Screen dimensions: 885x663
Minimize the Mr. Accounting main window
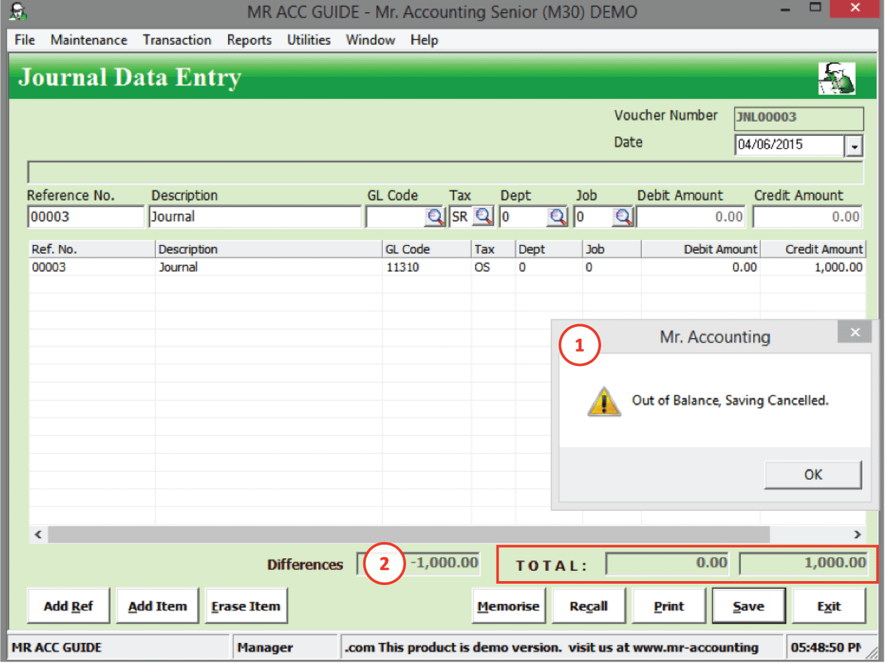[x=786, y=9]
